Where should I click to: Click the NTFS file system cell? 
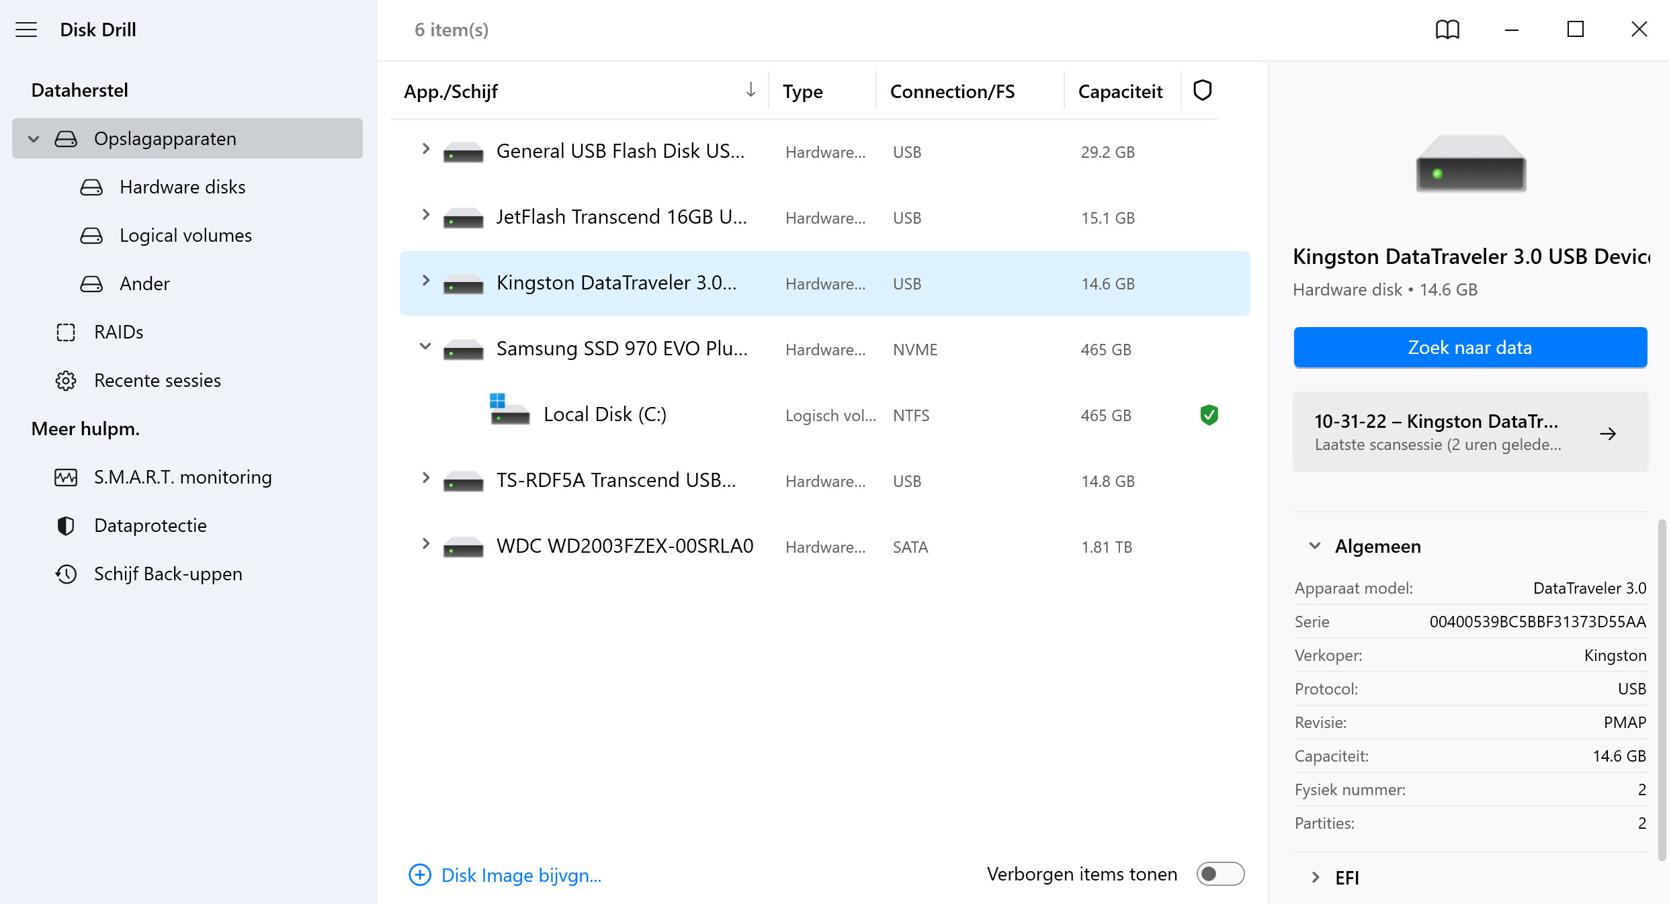[x=911, y=416]
